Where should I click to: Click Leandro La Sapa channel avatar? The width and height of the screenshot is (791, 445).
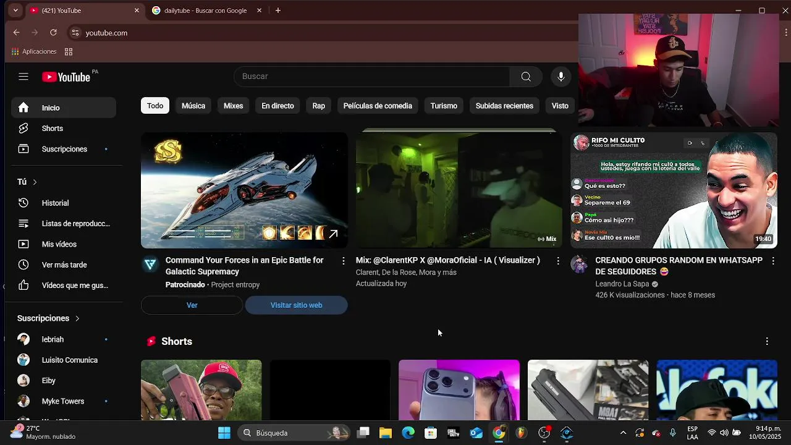[579, 265]
